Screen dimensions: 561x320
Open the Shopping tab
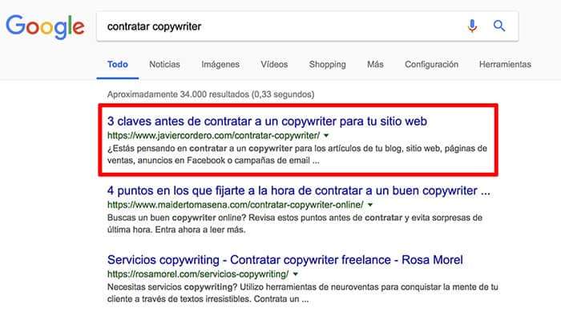(x=327, y=64)
